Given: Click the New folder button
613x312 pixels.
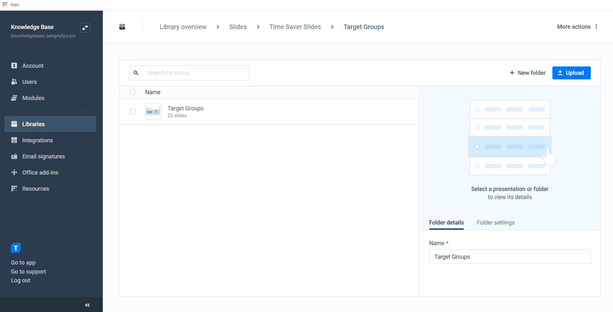Looking at the screenshot, I should pos(528,73).
